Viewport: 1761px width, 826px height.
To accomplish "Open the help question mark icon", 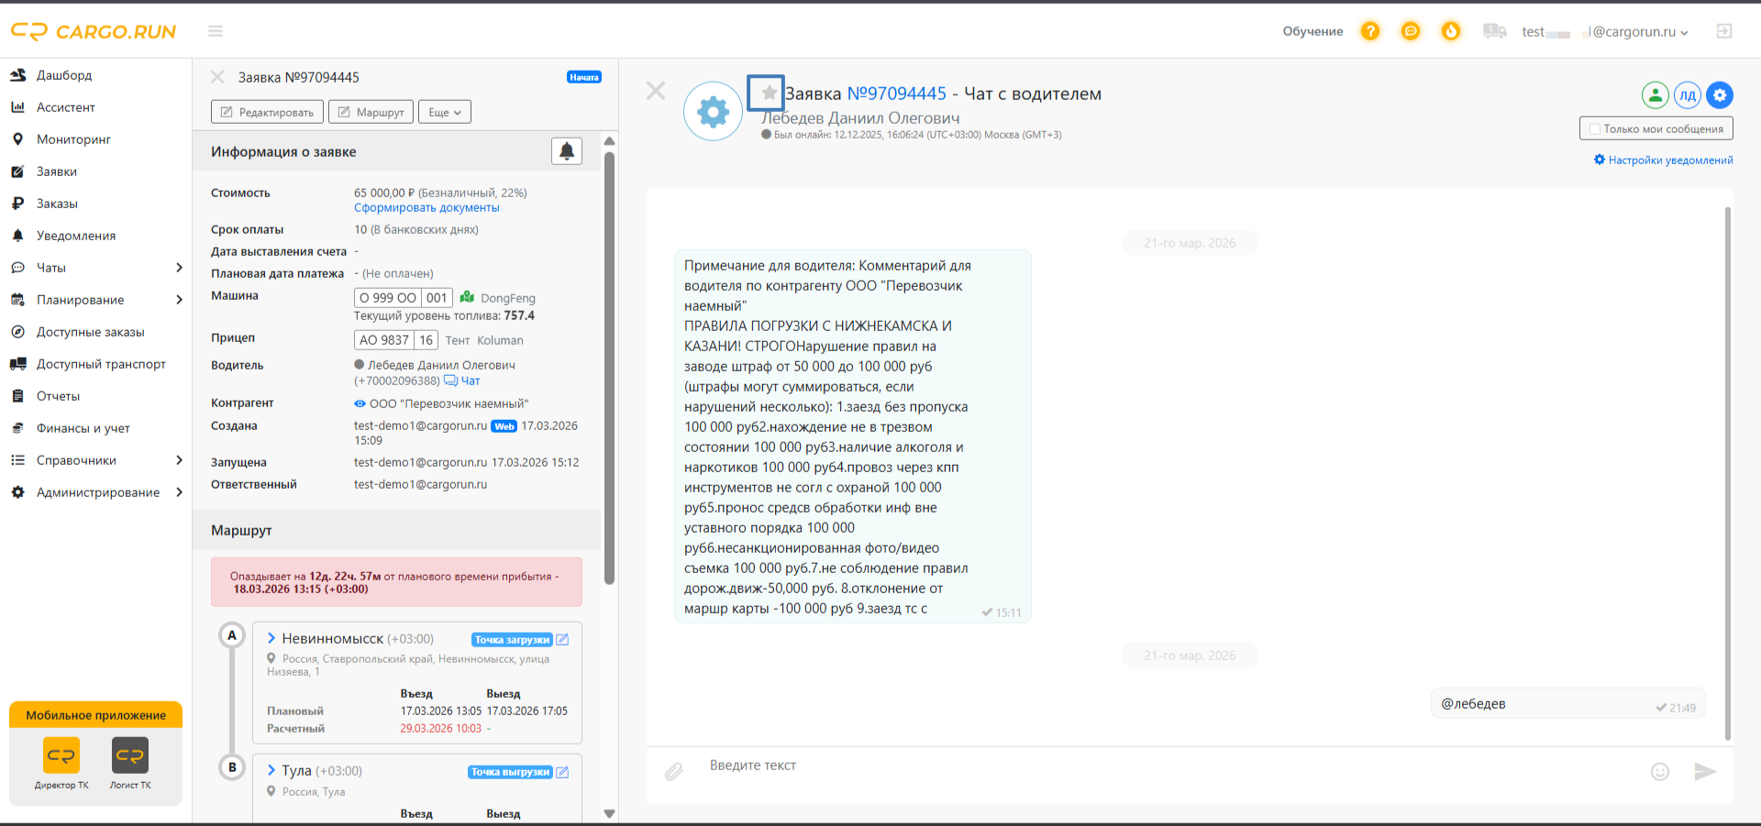I will (x=1370, y=31).
